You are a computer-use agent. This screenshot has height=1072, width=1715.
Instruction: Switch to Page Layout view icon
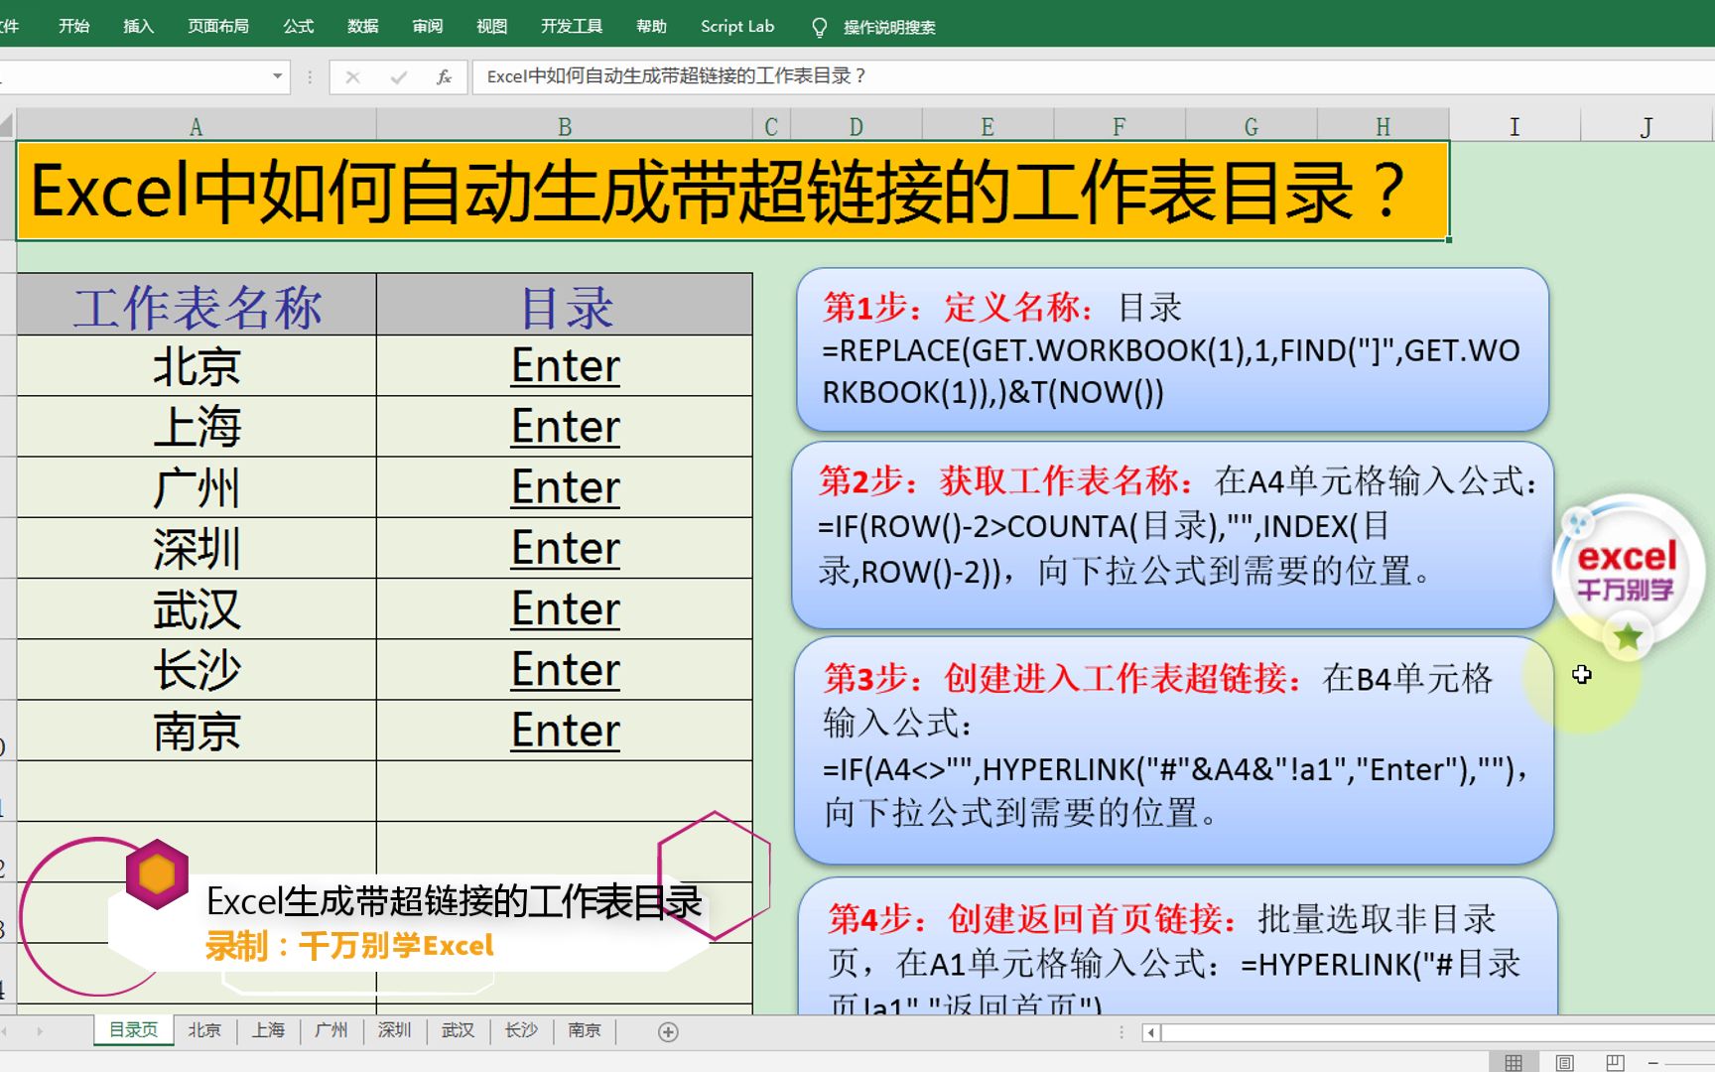tap(1564, 1063)
